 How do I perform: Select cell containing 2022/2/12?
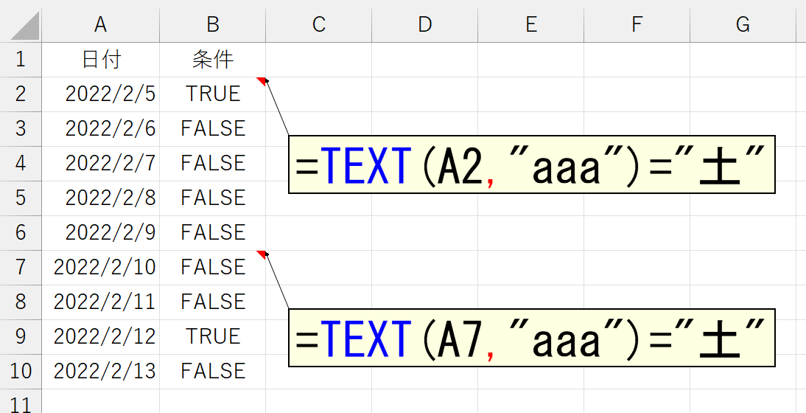[101, 336]
